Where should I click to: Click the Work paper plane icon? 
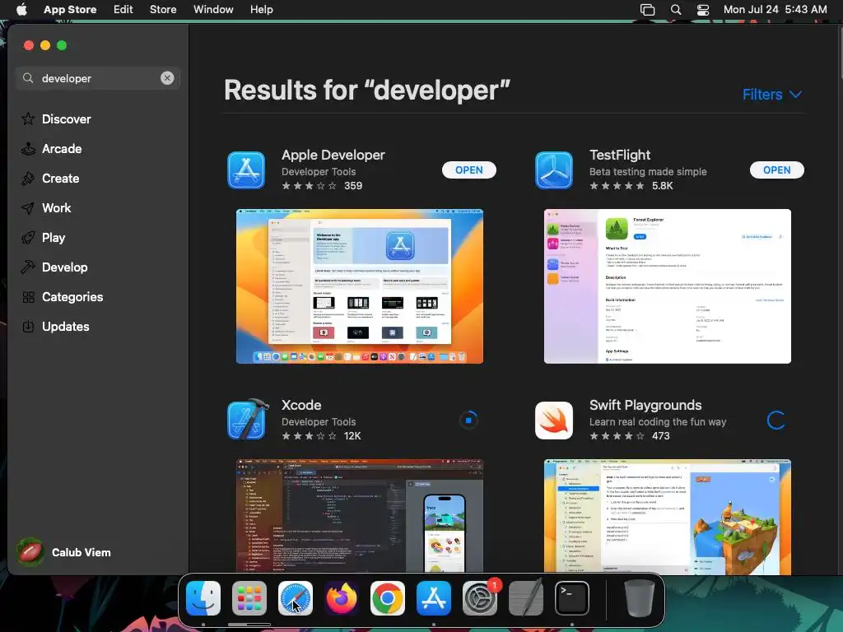pyautogui.click(x=28, y=208)
